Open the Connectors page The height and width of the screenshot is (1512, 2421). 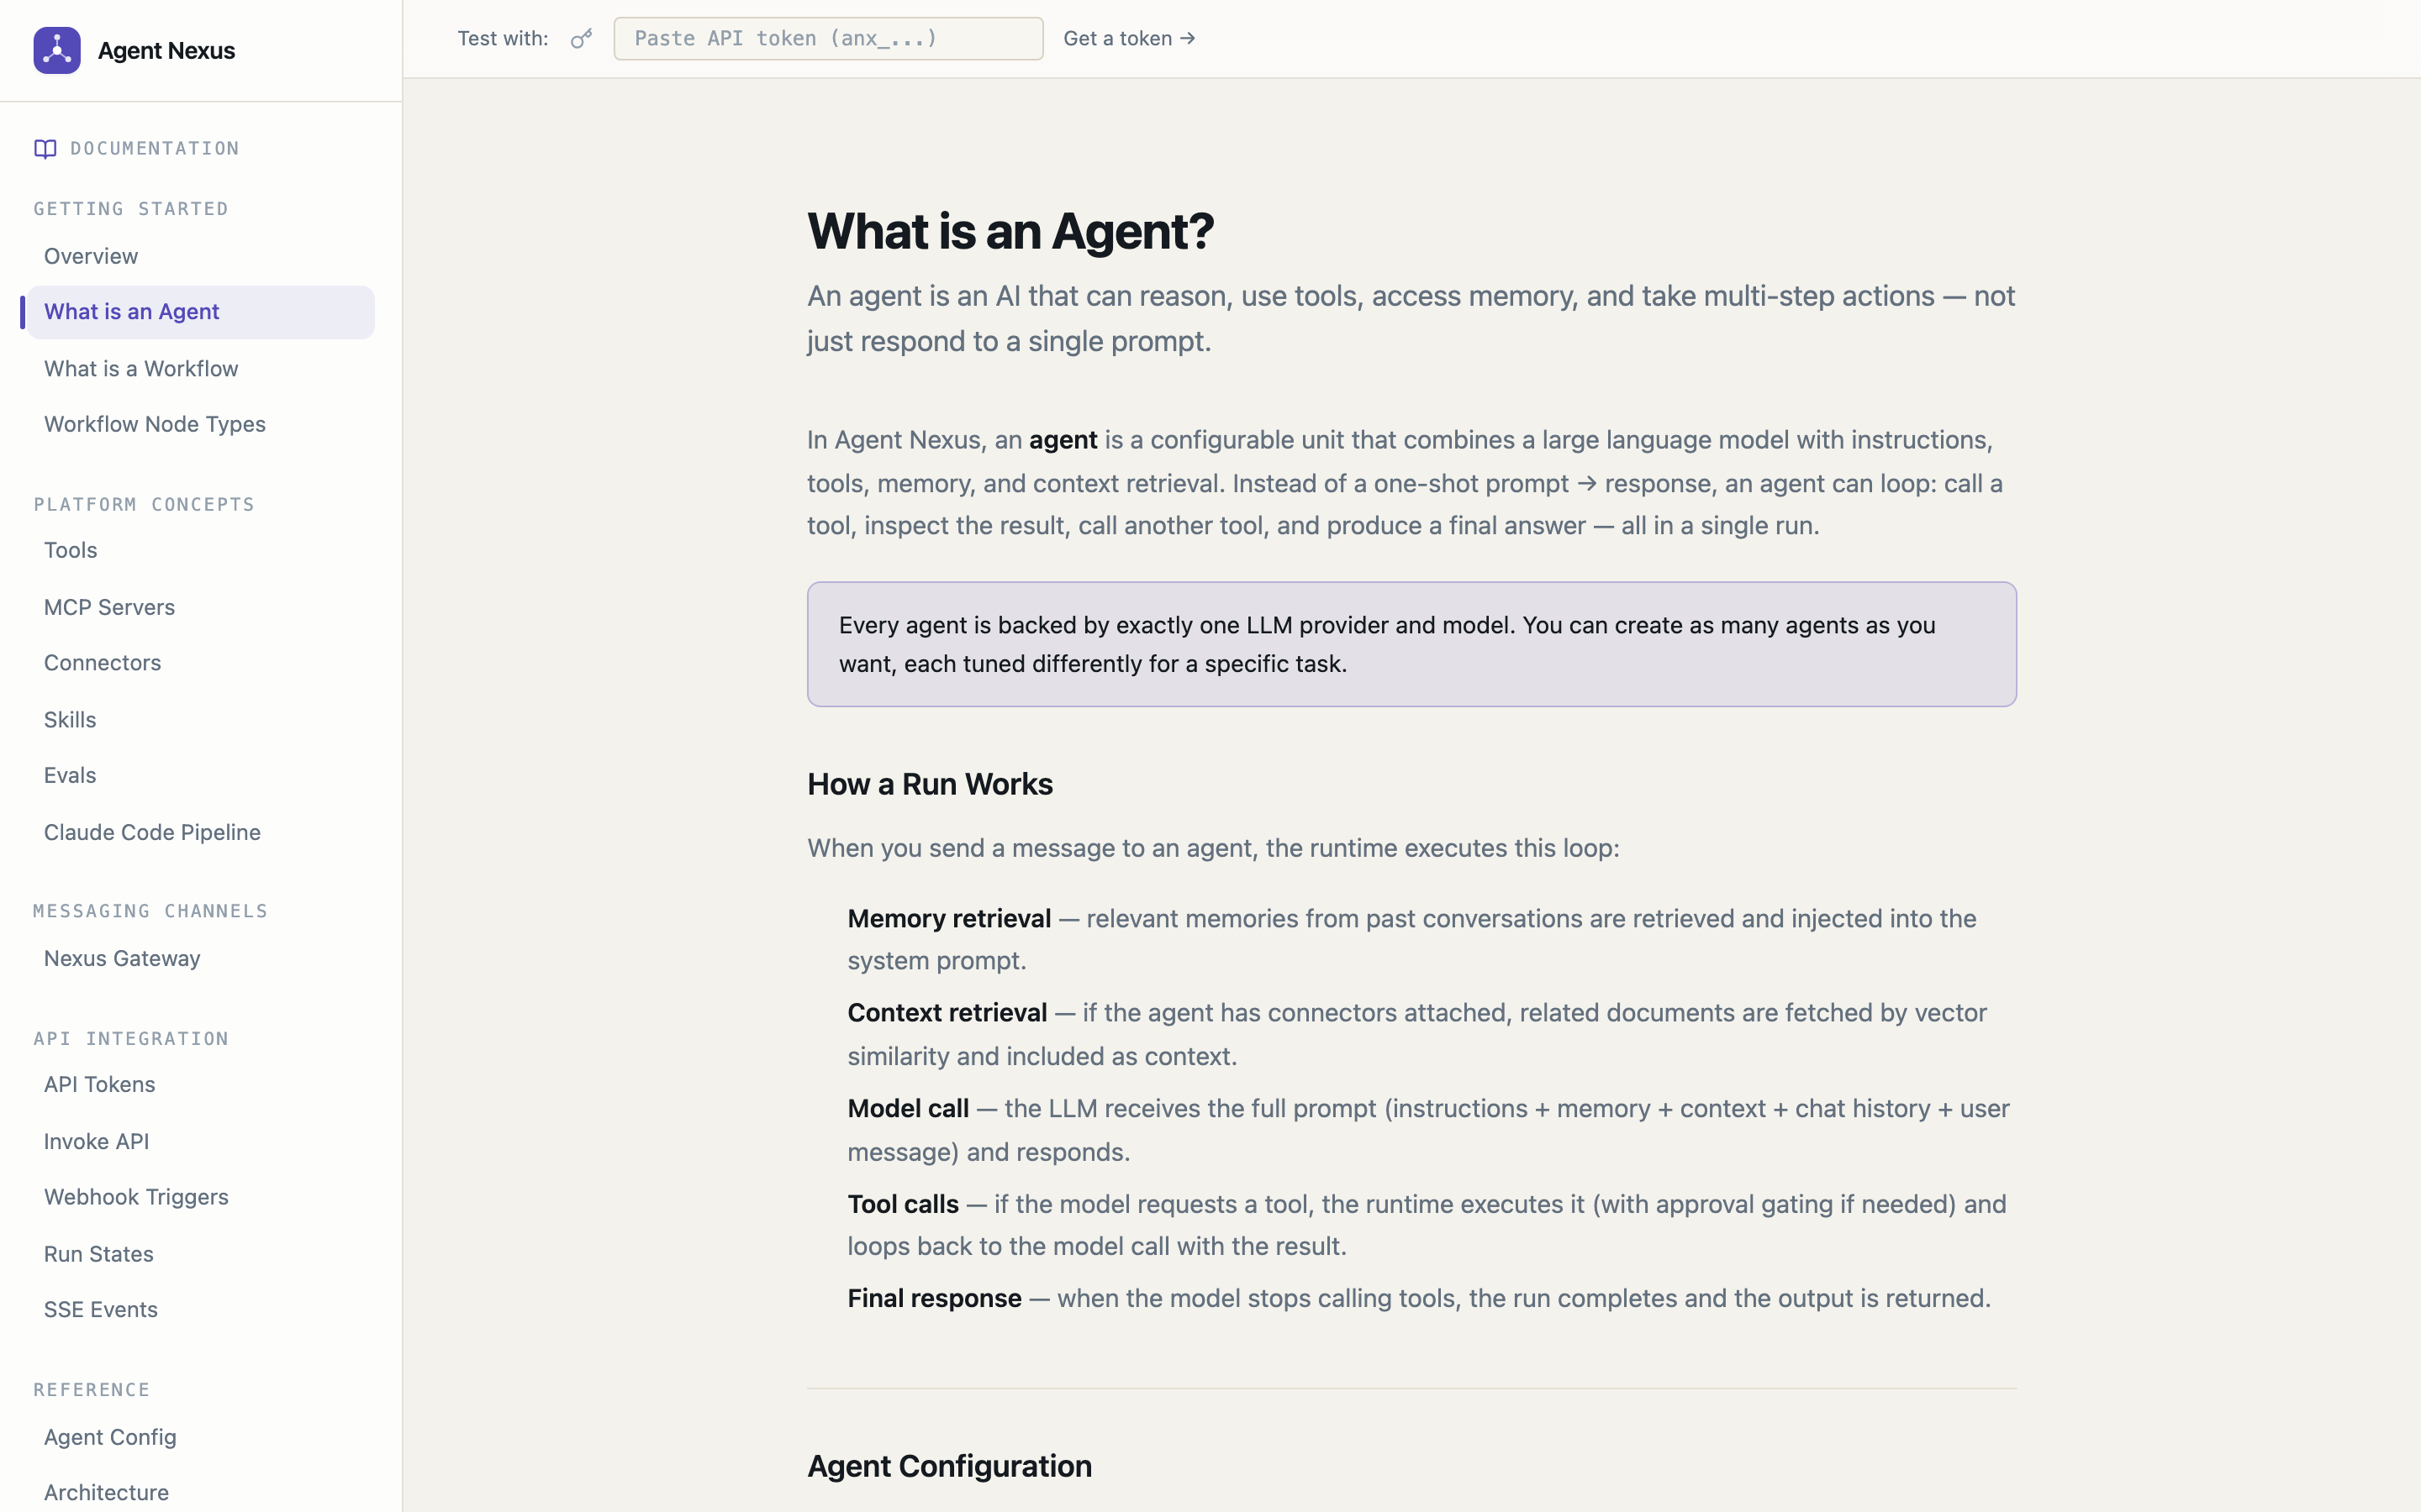[x=201, y=662]
